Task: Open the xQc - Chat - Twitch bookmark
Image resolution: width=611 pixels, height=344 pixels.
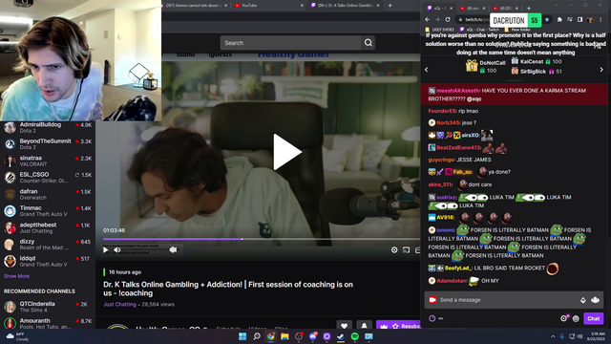Action: tap(479, 30)
